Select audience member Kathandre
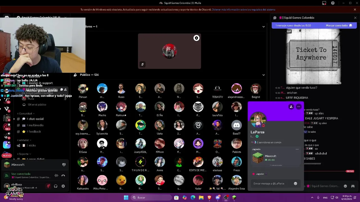360x202 pixels. point(83,183)
